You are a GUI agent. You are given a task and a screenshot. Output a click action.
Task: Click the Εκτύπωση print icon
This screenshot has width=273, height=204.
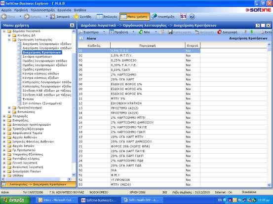(x=262, y=33)
